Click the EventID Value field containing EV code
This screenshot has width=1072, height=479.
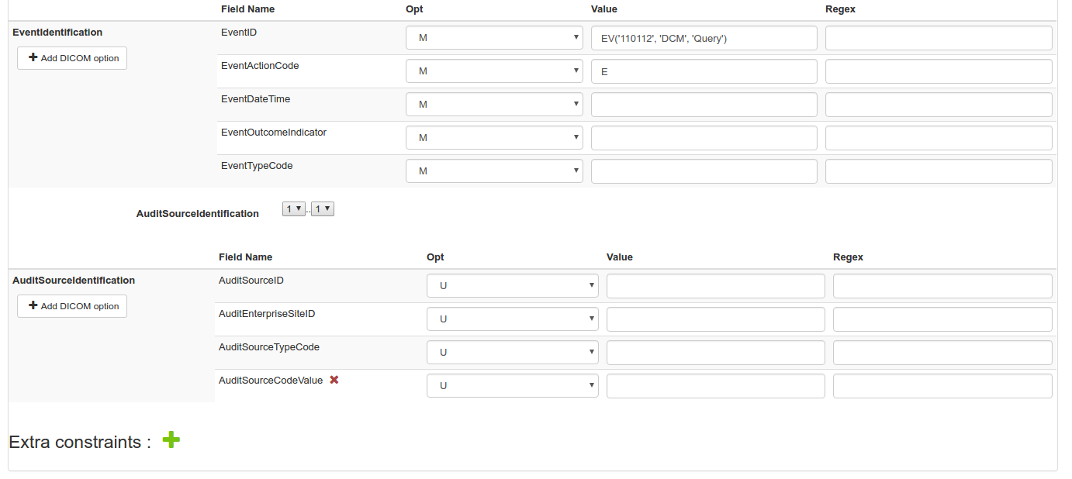(x=704, y=37)
